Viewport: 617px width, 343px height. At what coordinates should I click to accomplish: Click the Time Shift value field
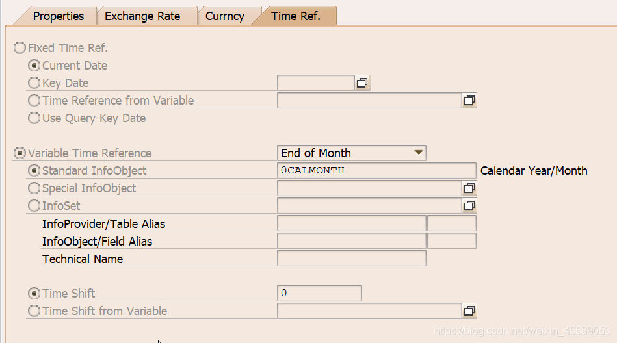click(x=319, y=294)
